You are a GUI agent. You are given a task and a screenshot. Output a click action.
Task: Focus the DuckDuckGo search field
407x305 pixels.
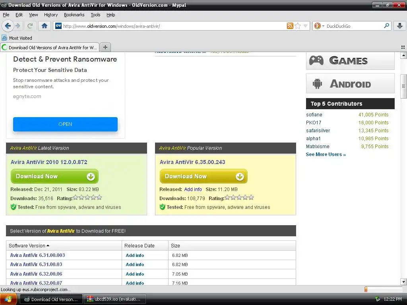(354, 26)
